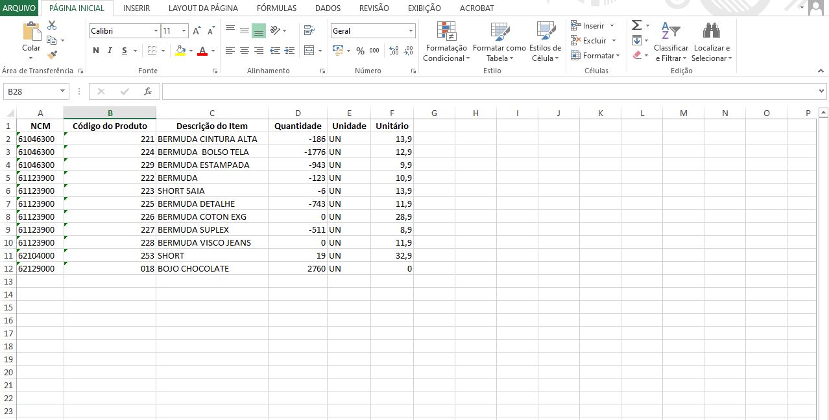Open the Calibri font name dropdown
Viewport: 829px width, 420px height.
click(156, 31)
